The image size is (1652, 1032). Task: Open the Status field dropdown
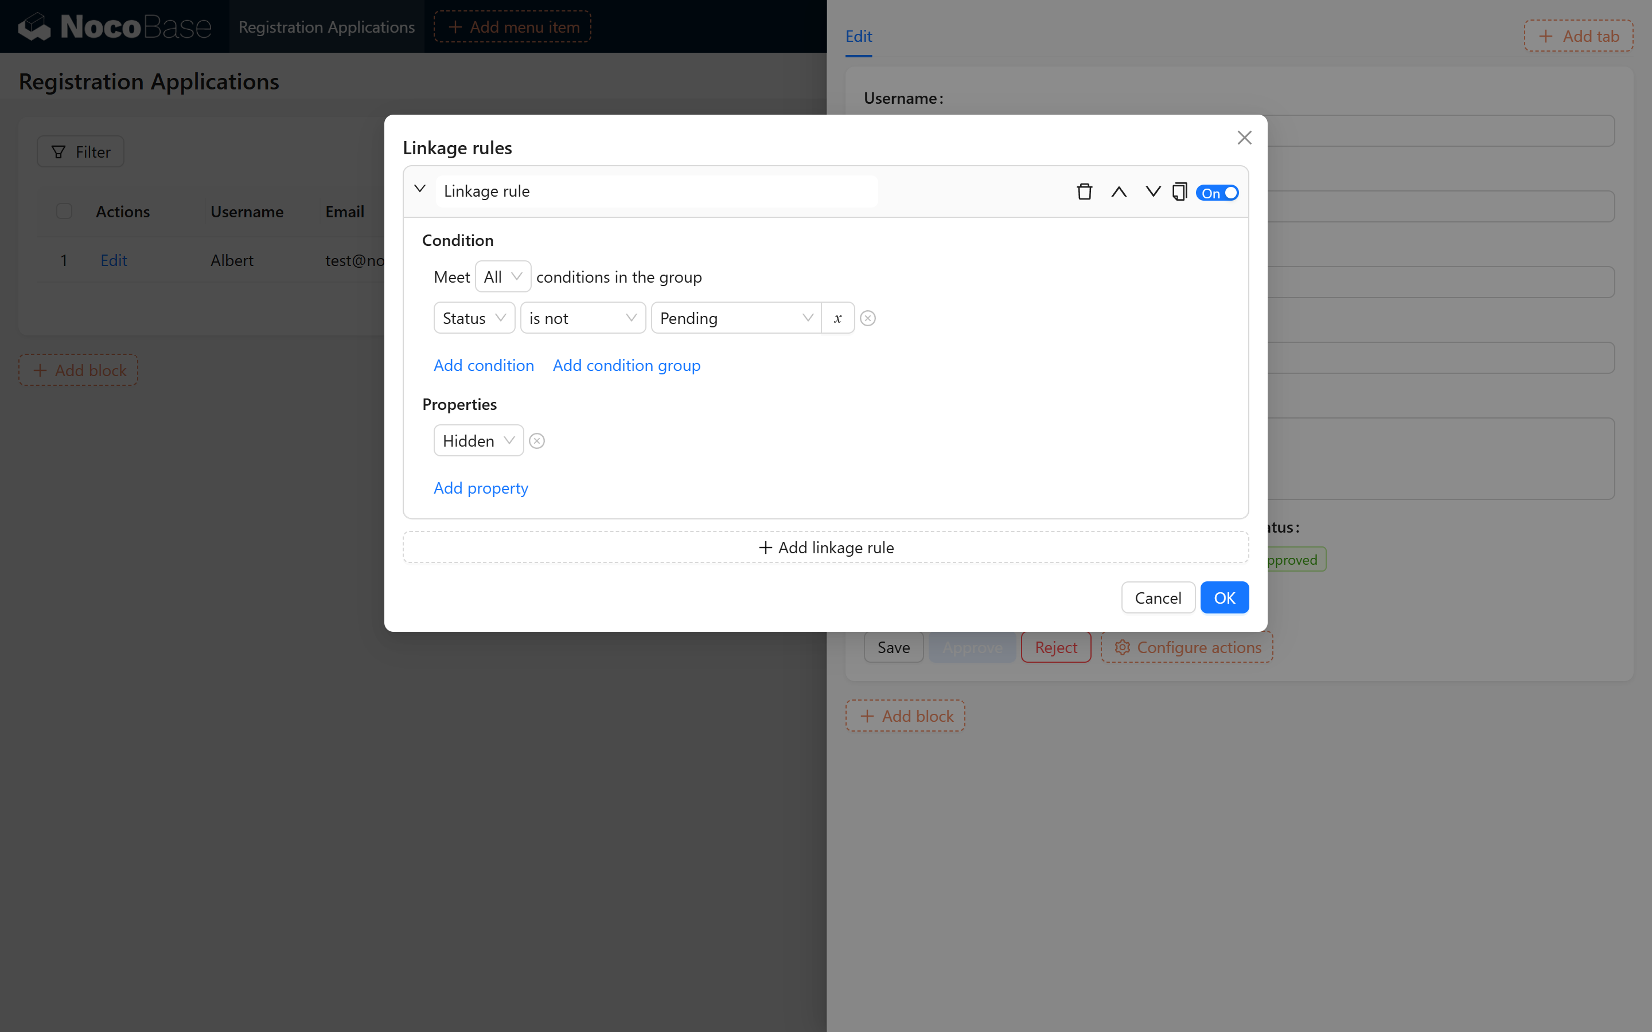coord(474,318)
